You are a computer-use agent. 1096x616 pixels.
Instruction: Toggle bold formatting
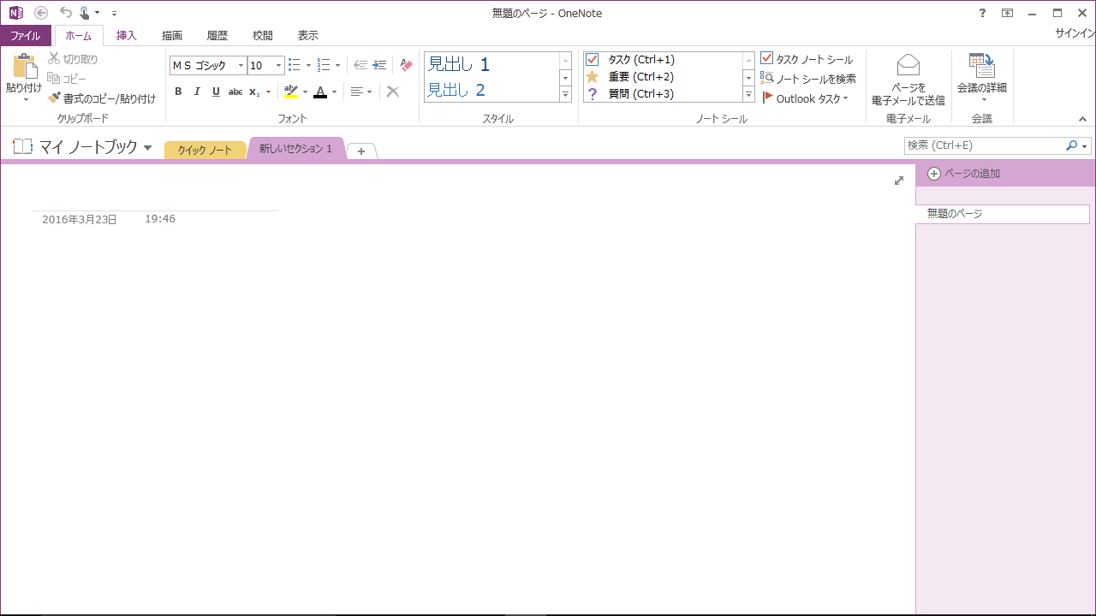coord(178,92)
